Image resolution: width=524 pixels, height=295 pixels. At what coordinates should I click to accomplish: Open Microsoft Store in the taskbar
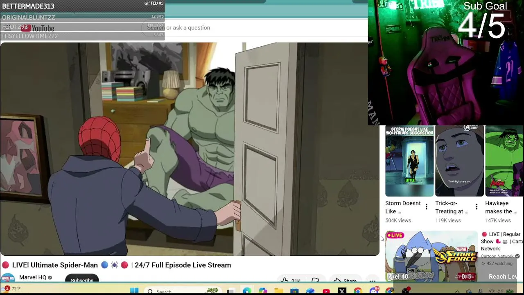294,291
